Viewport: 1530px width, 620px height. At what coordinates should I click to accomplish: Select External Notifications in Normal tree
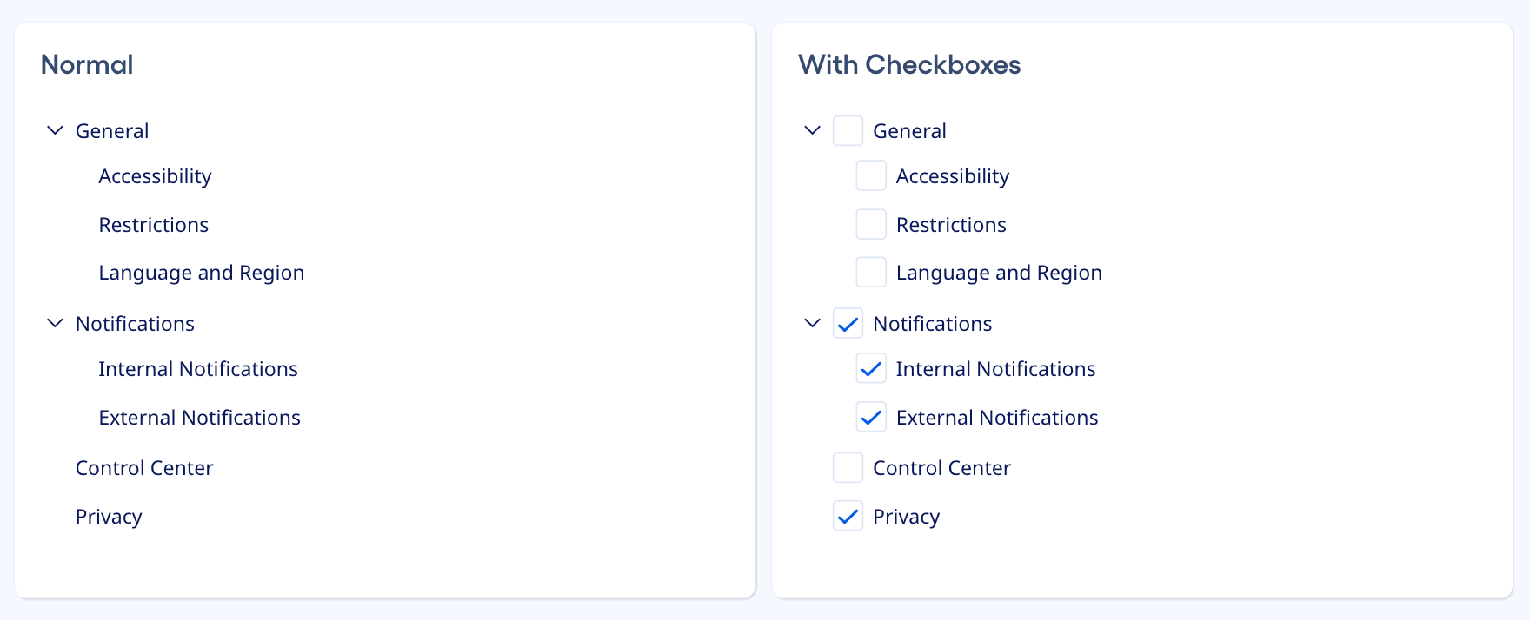click(x=199, y=417)
